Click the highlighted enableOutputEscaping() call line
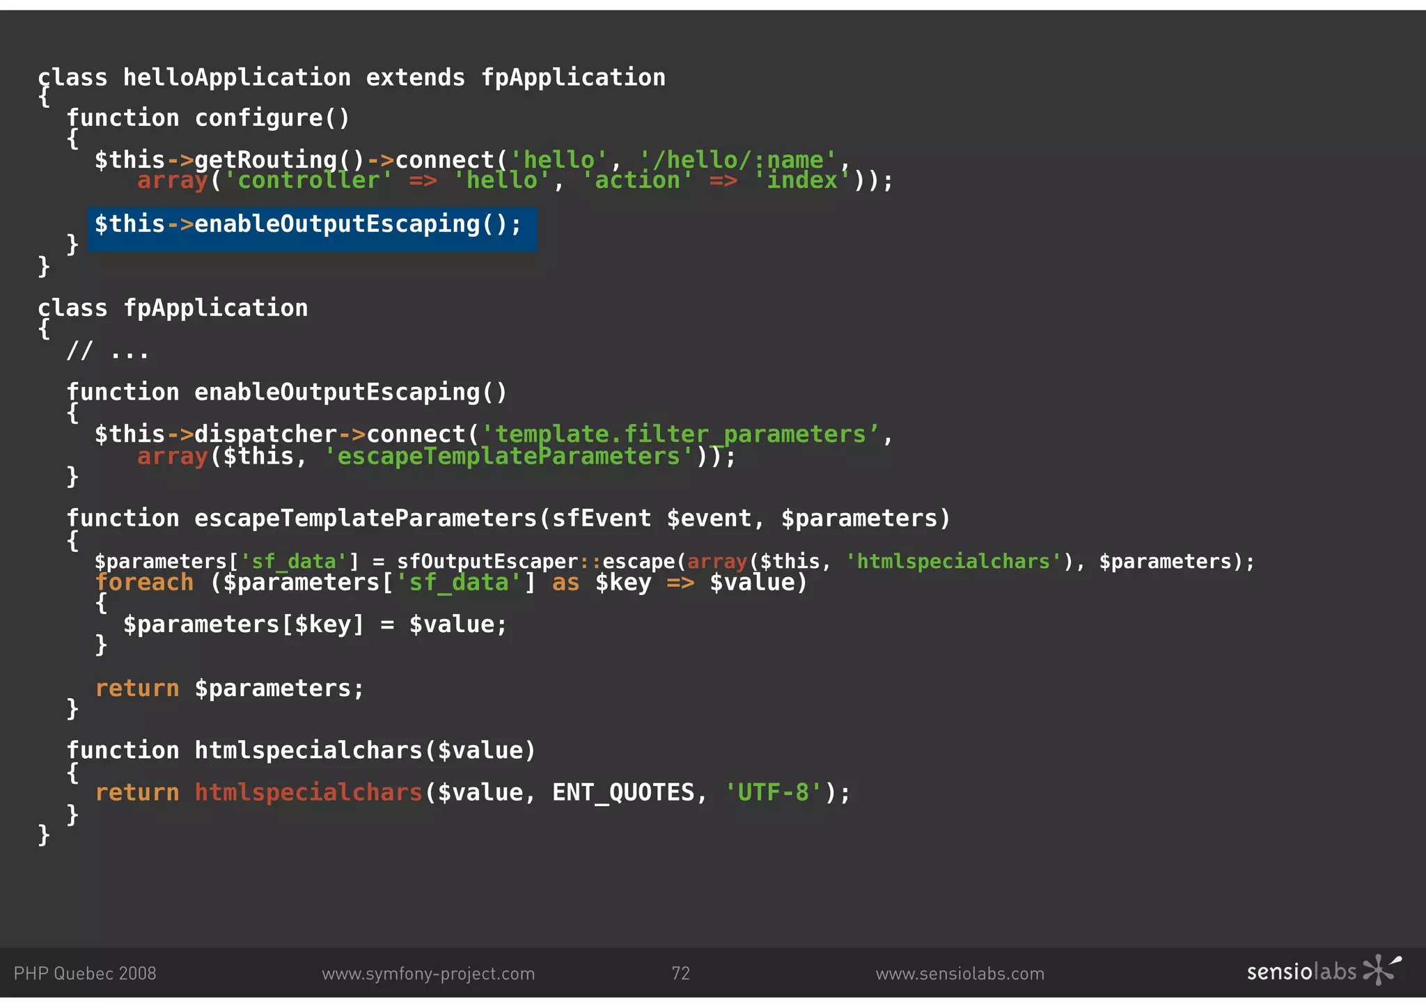The width and height of the screenshot is (1426, 1008). point(308,225)
